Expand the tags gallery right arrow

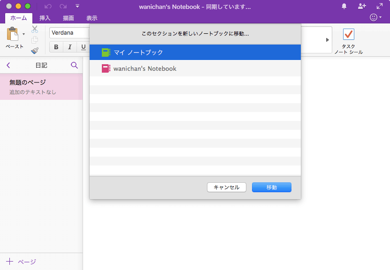coord(328,40)
